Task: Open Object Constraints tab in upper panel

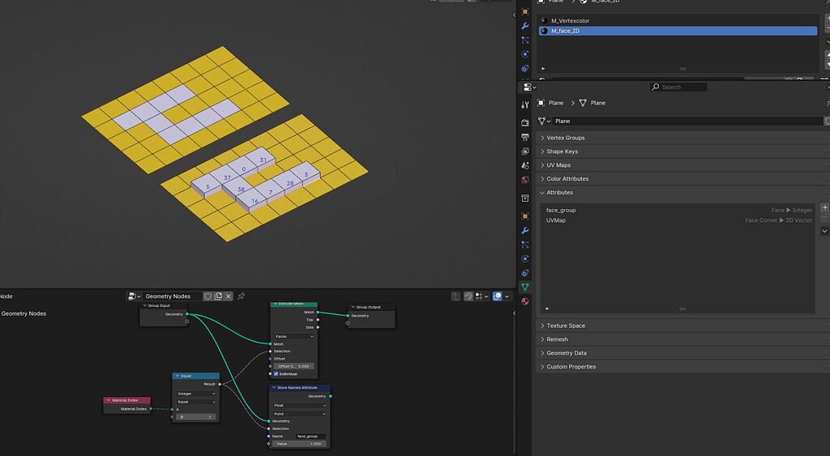Action: (525, 68)
